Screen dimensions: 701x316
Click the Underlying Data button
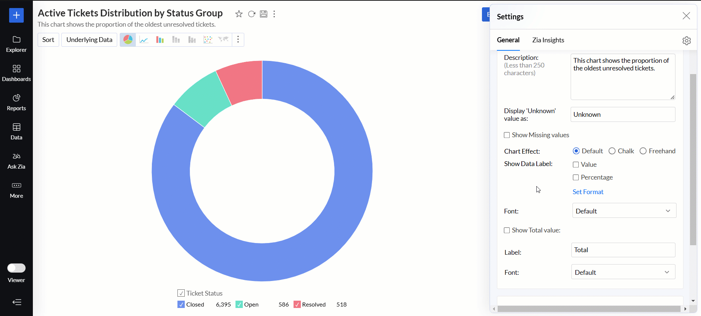click(x=89, y=40)
